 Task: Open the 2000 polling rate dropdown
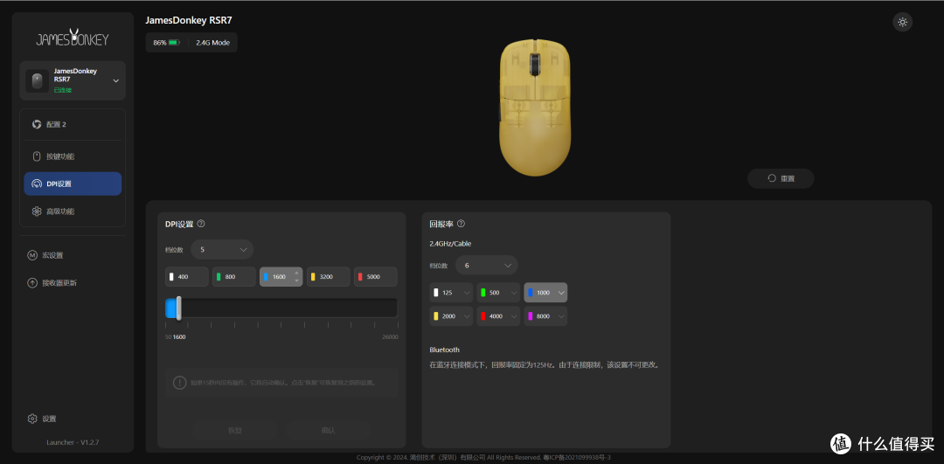(x=452, y=316)
